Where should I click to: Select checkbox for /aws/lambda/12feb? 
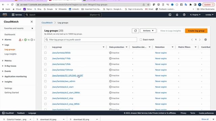point(46,64)
